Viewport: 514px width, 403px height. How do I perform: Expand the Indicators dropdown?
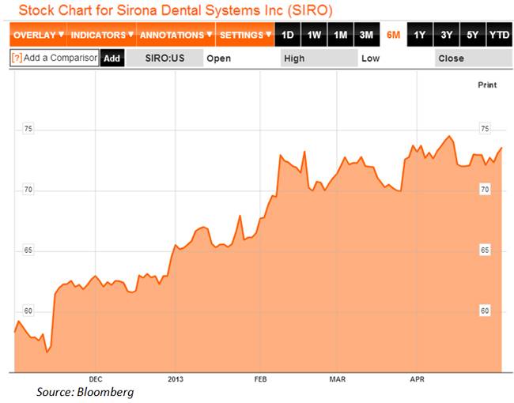101,36
